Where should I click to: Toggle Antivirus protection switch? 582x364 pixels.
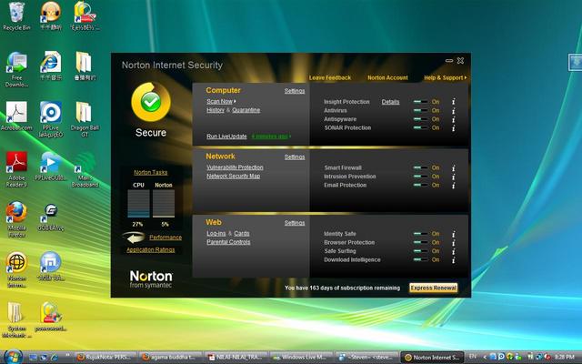pos(420,111)
